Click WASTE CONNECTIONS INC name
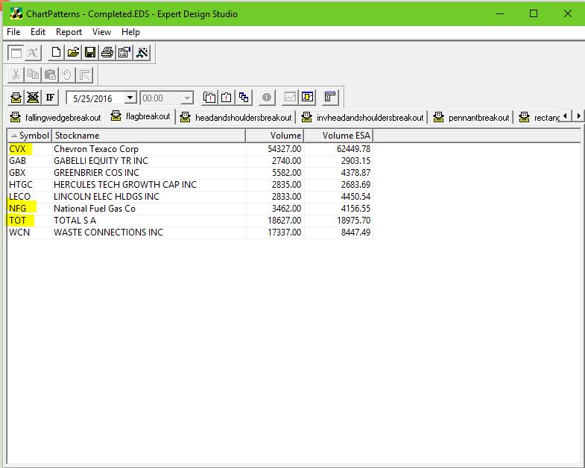This screenshot has height=468, width=585. (108, 233)
